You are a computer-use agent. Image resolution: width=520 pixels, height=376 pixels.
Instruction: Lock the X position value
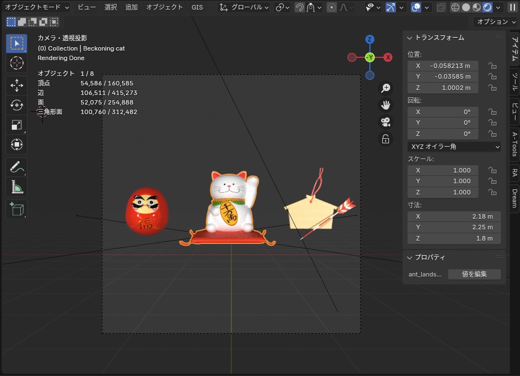[492, 66]
